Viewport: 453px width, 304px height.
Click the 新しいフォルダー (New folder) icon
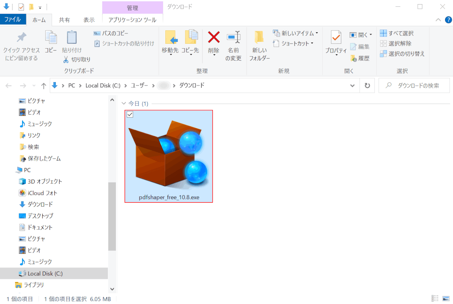point(259,37)
